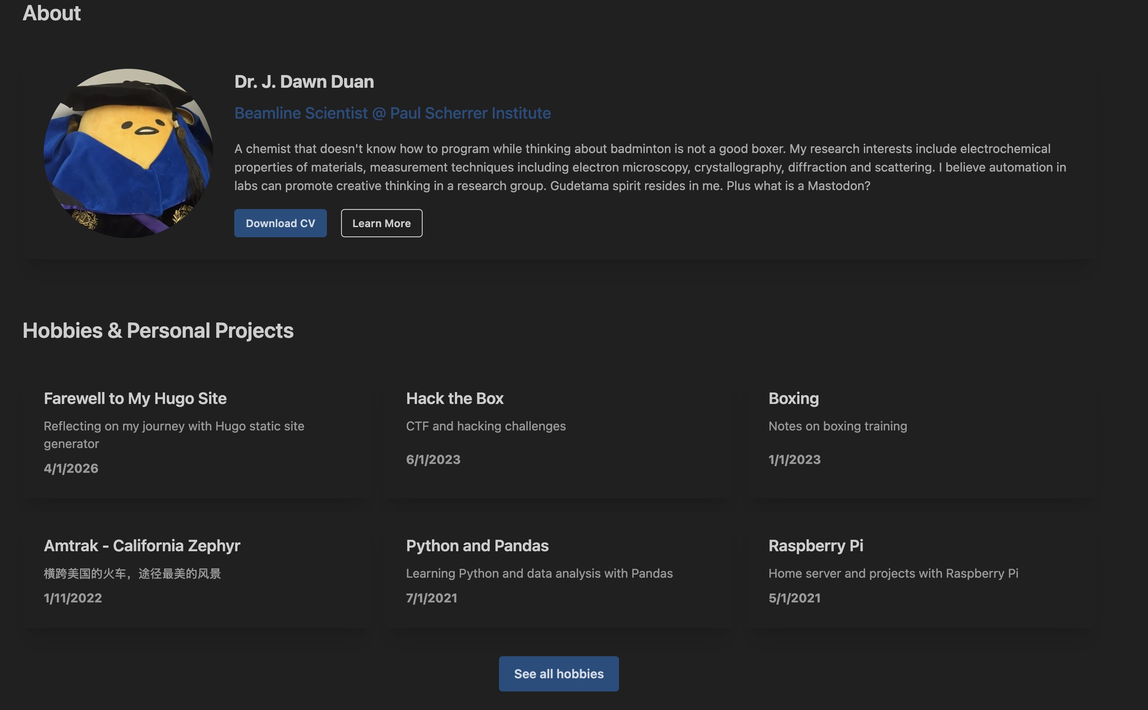Select the Raspberry Pi project title
Viewport: 1148px width, 710px height.
[815, 546]
